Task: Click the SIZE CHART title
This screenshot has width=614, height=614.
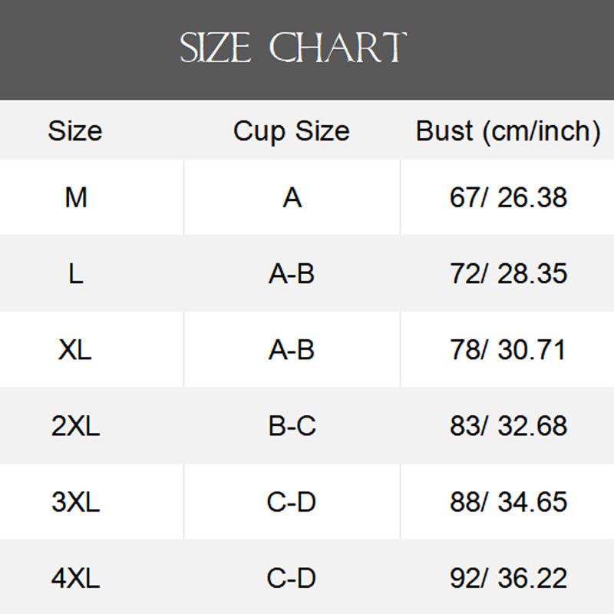Action: click(x=292, y=48)
